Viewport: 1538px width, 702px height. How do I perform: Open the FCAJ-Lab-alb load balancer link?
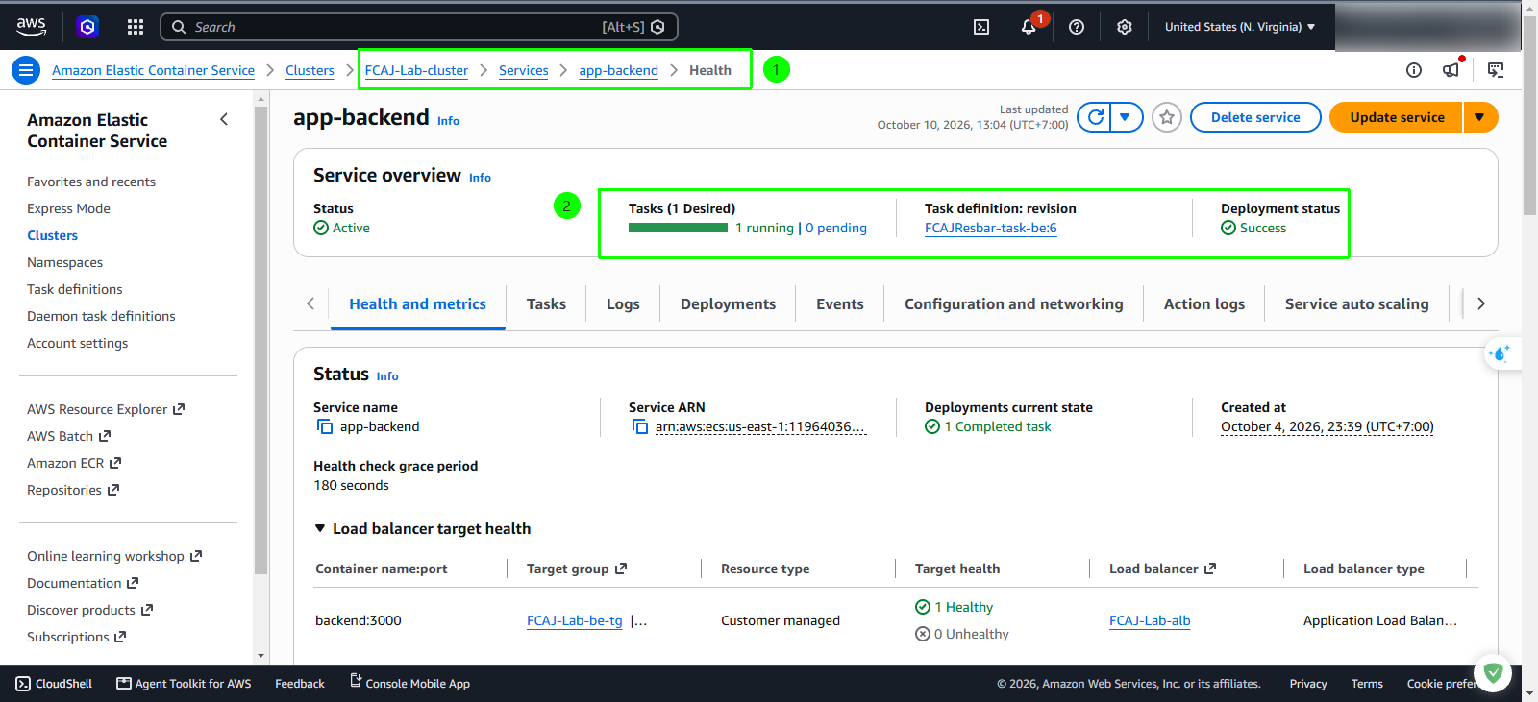(1150, 620)
